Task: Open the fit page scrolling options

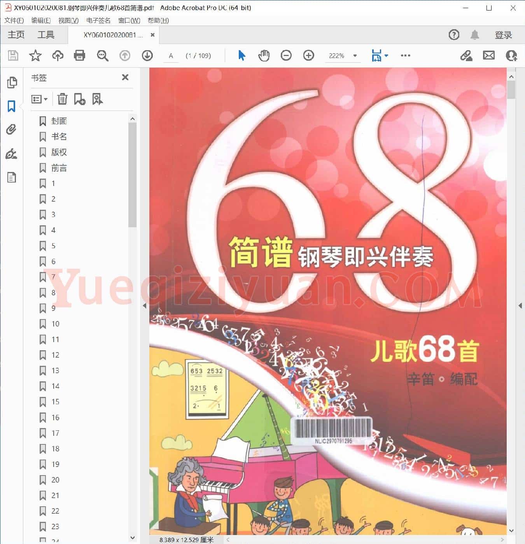Action: [380, 56]
